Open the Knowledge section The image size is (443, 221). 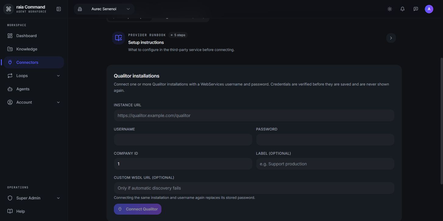tap(34, 49)
